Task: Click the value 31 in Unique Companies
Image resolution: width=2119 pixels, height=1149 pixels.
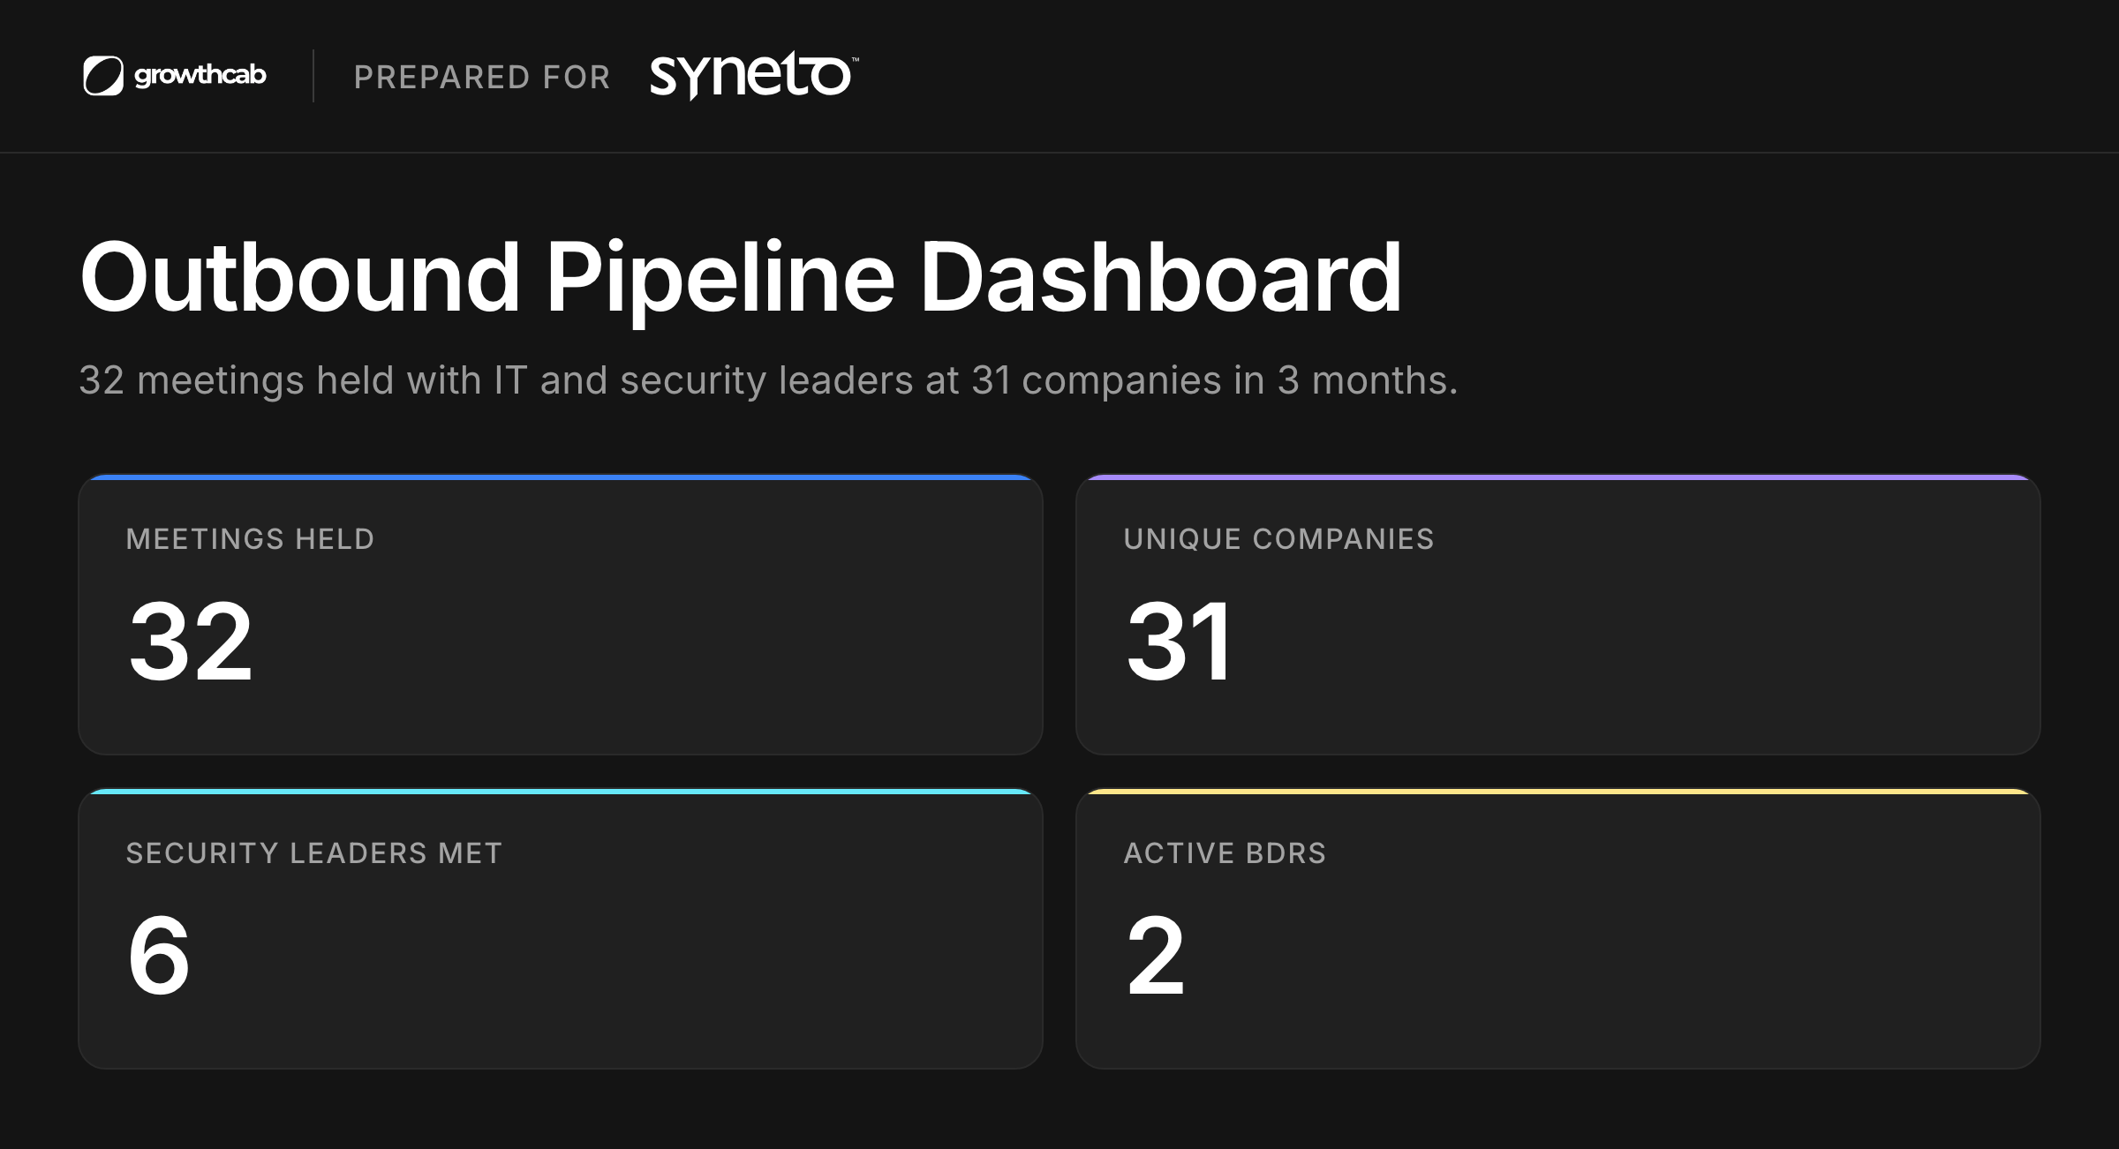Action: tap(1180, 641)
